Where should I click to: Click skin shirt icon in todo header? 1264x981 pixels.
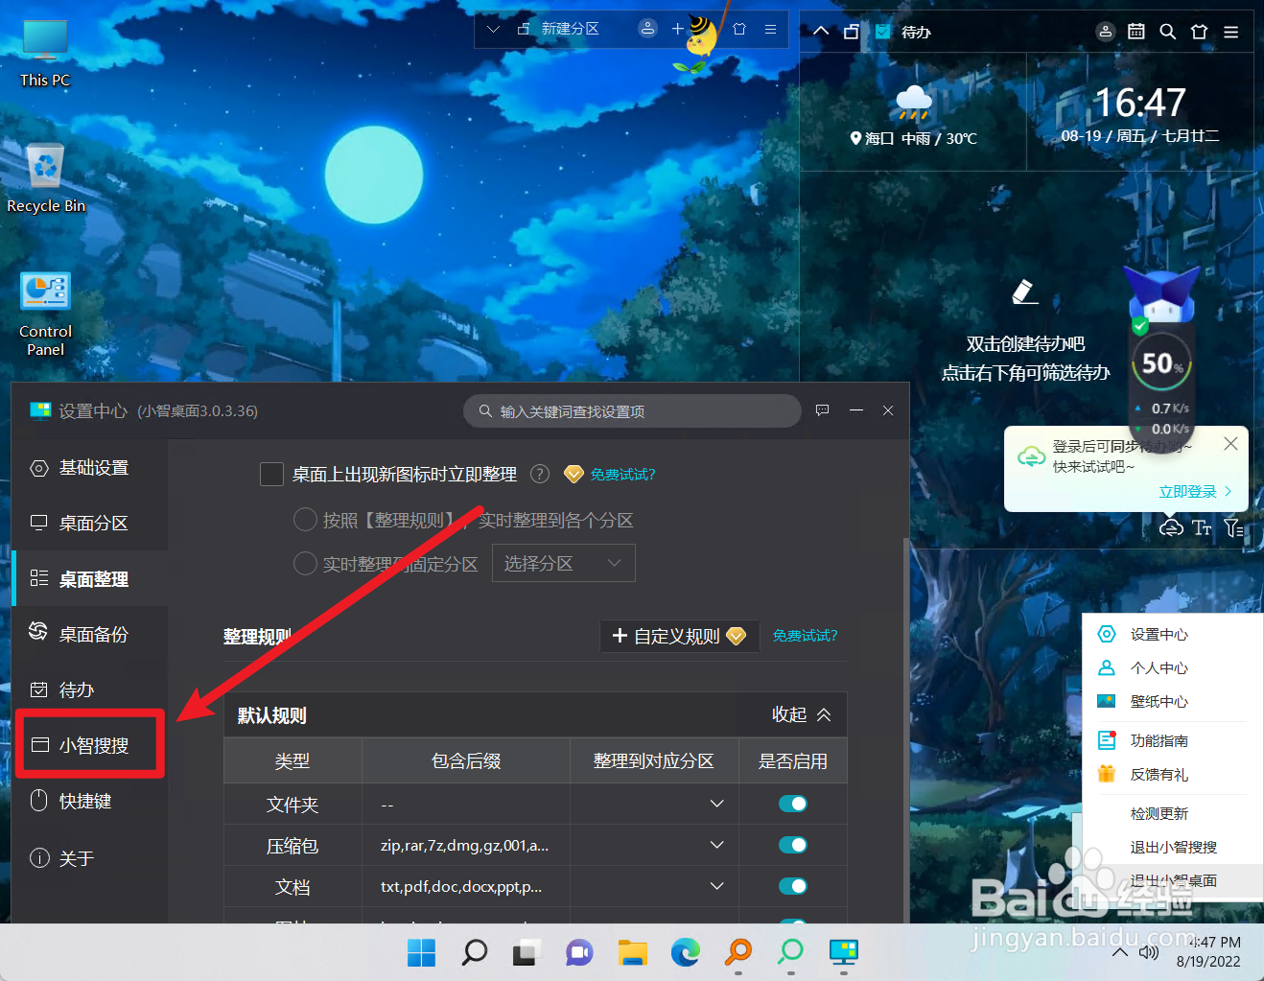tap(1199, 32)
